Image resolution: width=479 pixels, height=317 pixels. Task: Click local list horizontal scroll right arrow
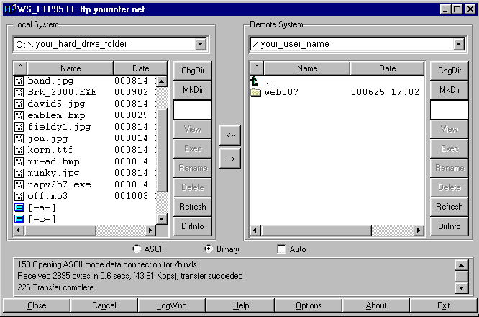pyautogui.click(x=150, y=230)
